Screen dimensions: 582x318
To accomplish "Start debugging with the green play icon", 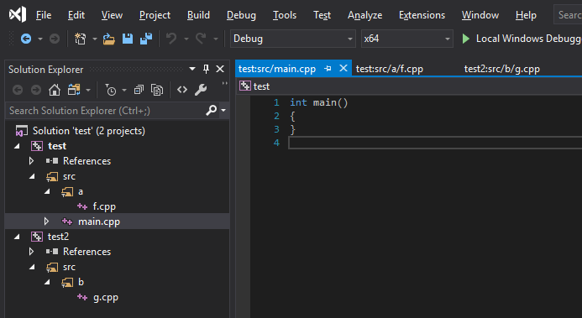I will [466, 39].
